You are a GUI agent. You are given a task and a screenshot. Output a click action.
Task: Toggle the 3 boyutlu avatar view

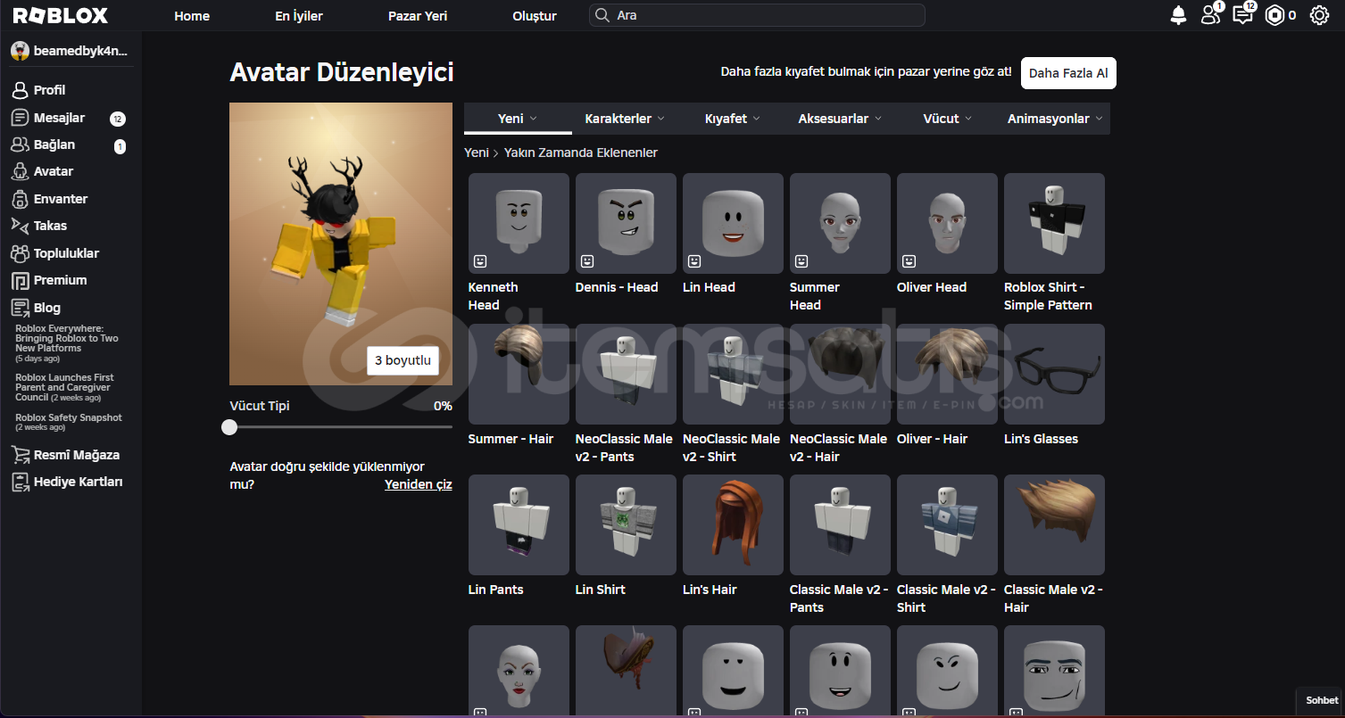pos(403,360)
